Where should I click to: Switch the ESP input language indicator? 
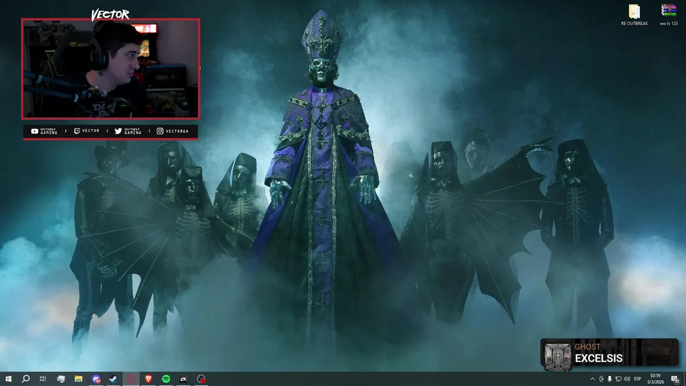tap(638, 379)
